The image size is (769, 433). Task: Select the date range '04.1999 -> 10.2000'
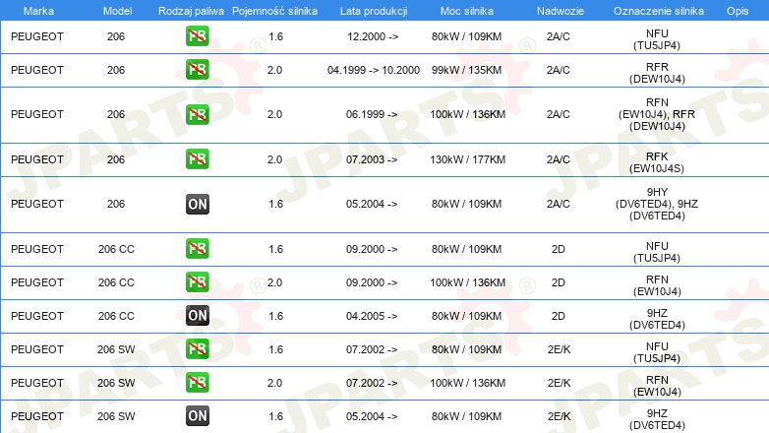[374, 70]
